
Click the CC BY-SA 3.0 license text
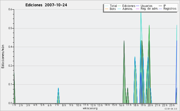[171, 109]
